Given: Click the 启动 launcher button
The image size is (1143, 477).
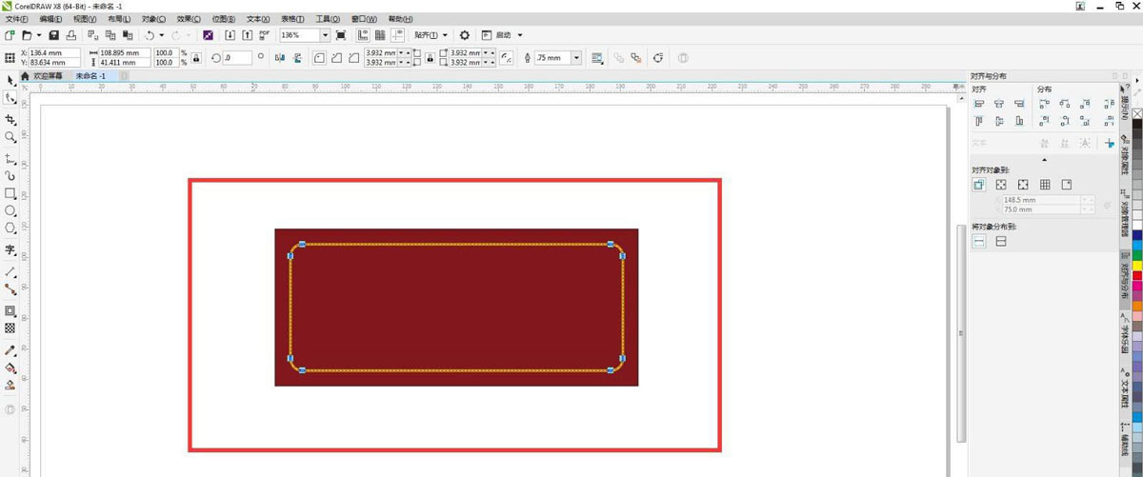Looking at the screenshot, I should (504, 35).
